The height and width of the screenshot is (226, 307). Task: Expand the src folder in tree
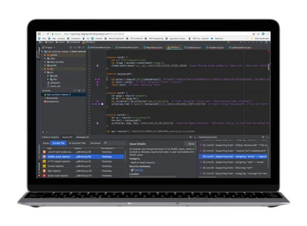click(45, 72)
